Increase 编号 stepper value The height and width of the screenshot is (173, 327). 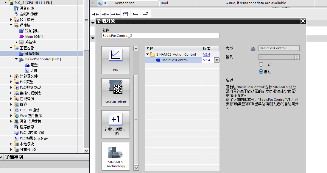(x=297, y=56)
